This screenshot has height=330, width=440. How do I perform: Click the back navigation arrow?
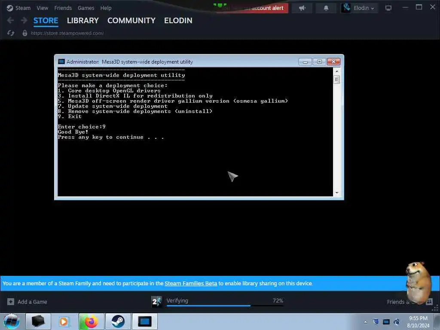pos(10,20)
